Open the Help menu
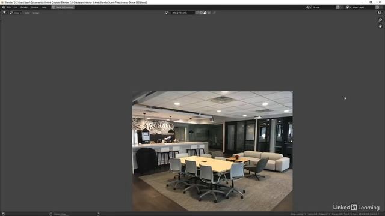 tap(44, 7)
